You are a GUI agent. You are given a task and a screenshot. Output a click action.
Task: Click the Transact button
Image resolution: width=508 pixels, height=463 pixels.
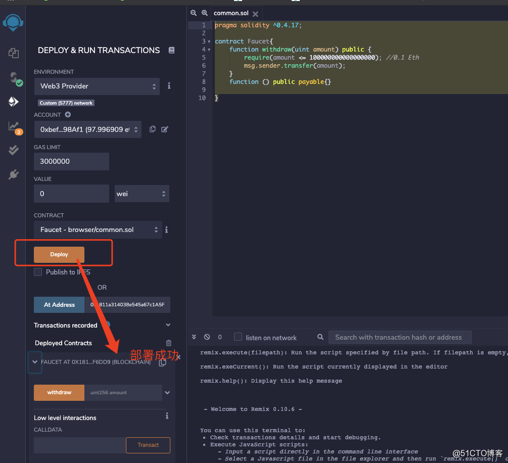148,445
